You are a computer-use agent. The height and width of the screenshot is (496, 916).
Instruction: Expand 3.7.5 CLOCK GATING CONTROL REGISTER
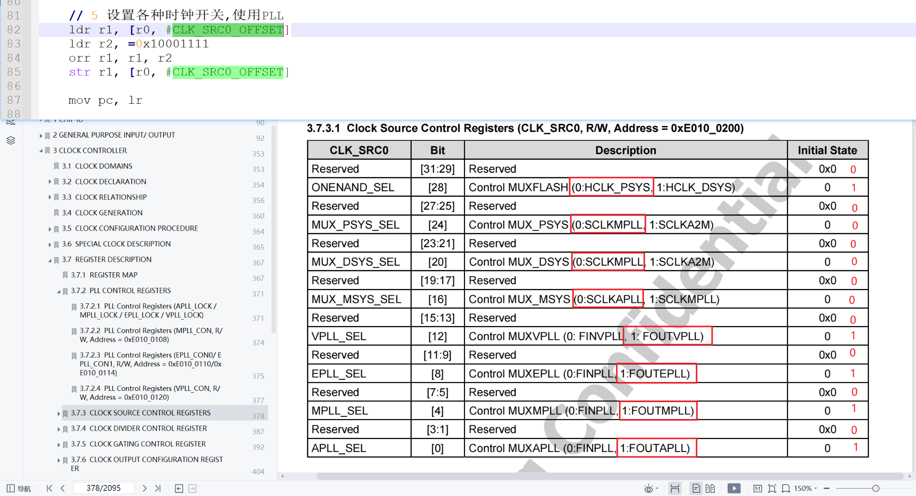(59, 445)
